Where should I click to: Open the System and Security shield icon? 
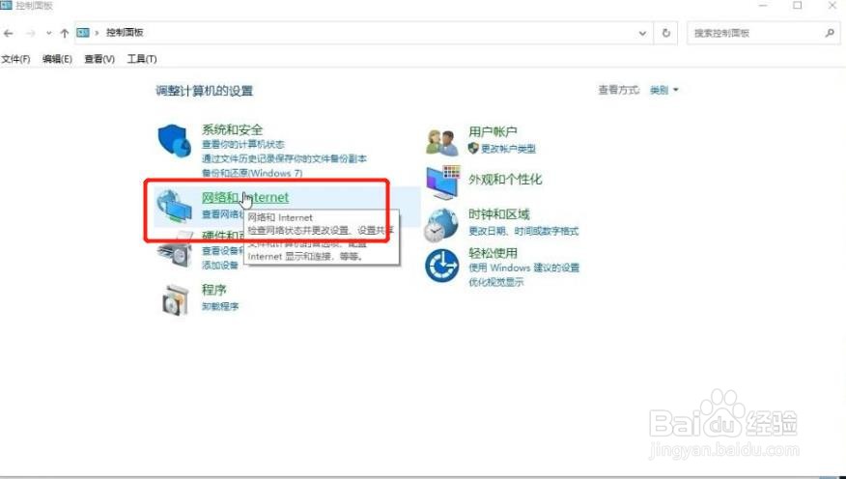[174, 140]
